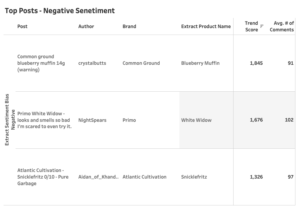
Task: Click the Top Posts - Negative Senetiment title
Action: [x=60, y=11]
